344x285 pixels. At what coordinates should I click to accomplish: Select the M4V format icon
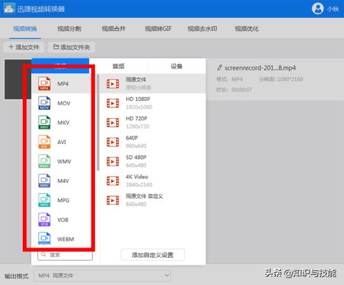[x=44, y=181]
